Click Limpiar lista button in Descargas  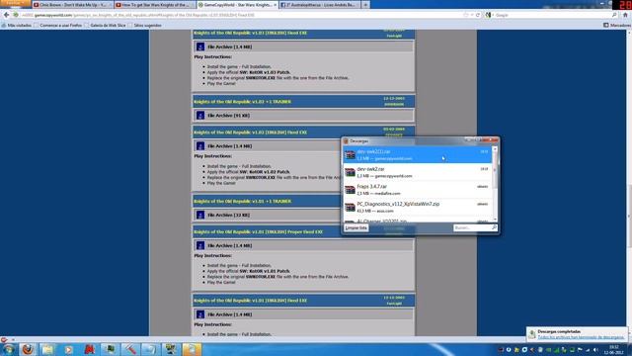tap(355, 228)
